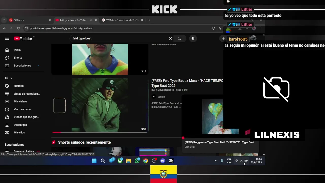
Task: Go to Inicio in the sidebar
Action: pyautogui.click(x=17, y=50)
